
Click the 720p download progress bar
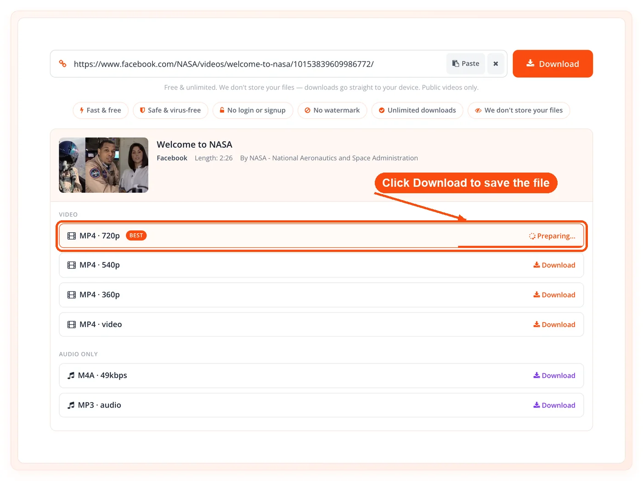coord(521,247)
